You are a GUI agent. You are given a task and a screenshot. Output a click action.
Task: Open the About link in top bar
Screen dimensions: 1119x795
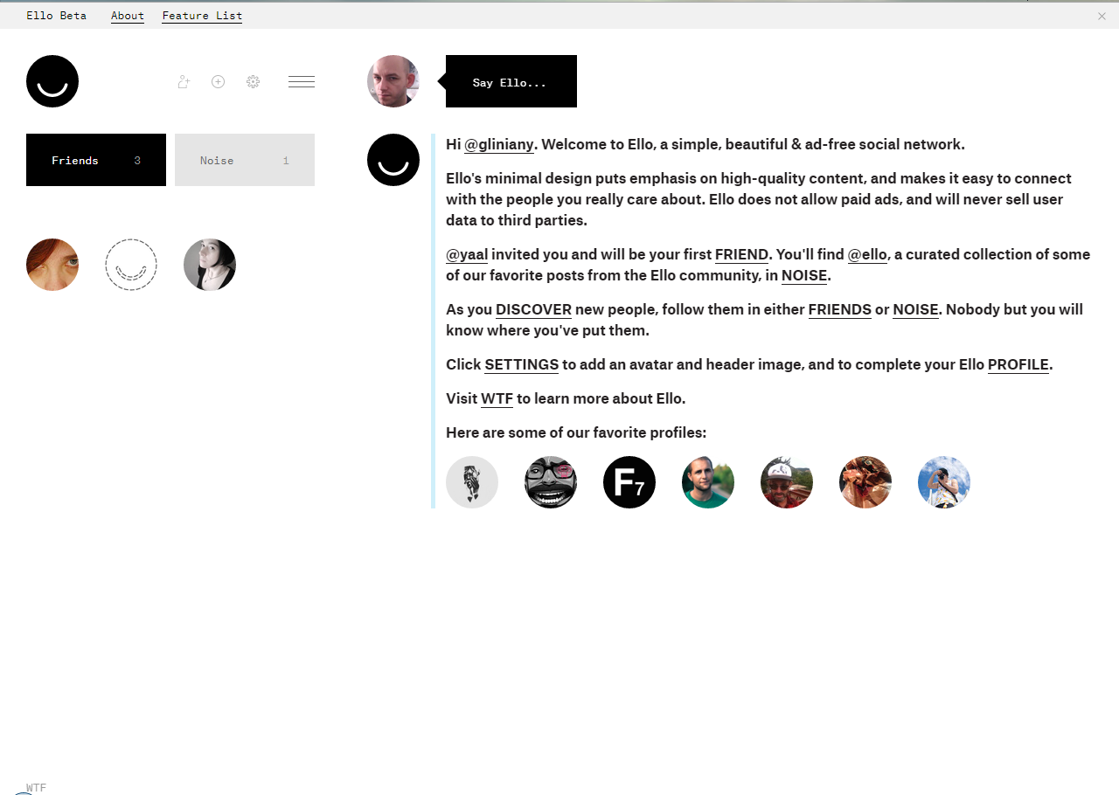(x=128, y=16)
